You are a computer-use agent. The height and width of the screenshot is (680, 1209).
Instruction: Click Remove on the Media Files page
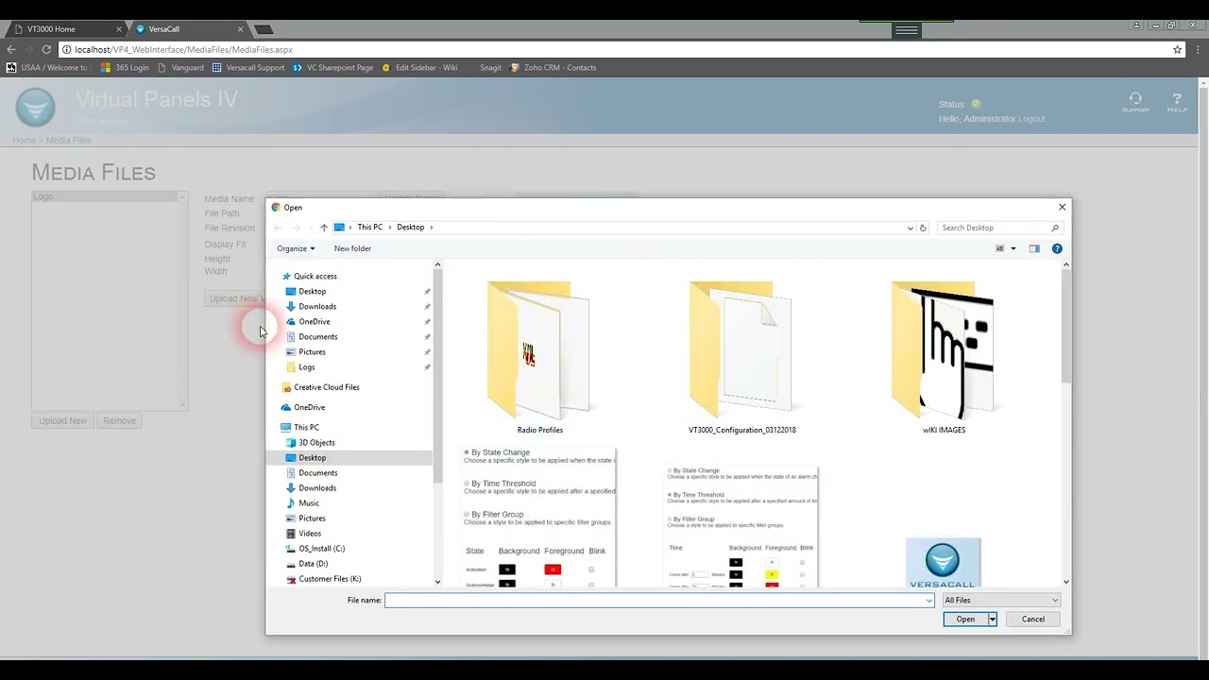pyautogui.click(x=119, y=421)
